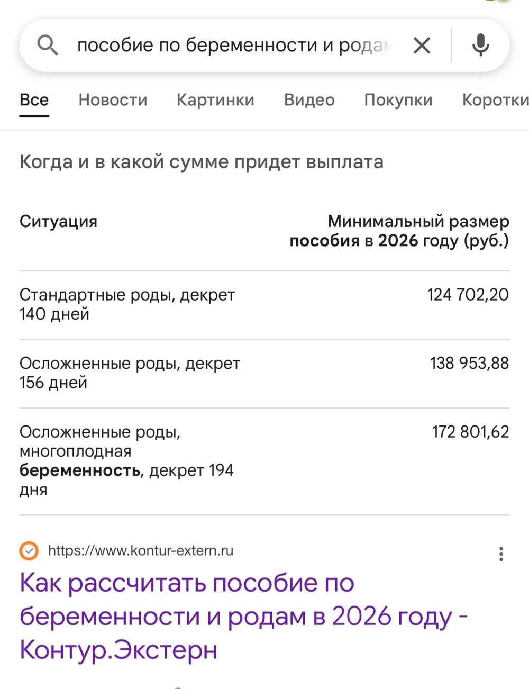Switch to the Новости tab
Viewport: 529px width, 689px height.
coord(113,99)
